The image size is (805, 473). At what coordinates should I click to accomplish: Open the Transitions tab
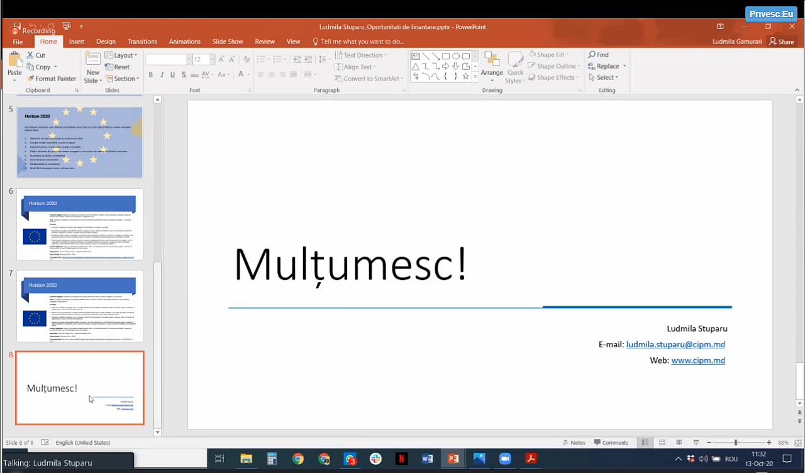[x=142, y=42]
